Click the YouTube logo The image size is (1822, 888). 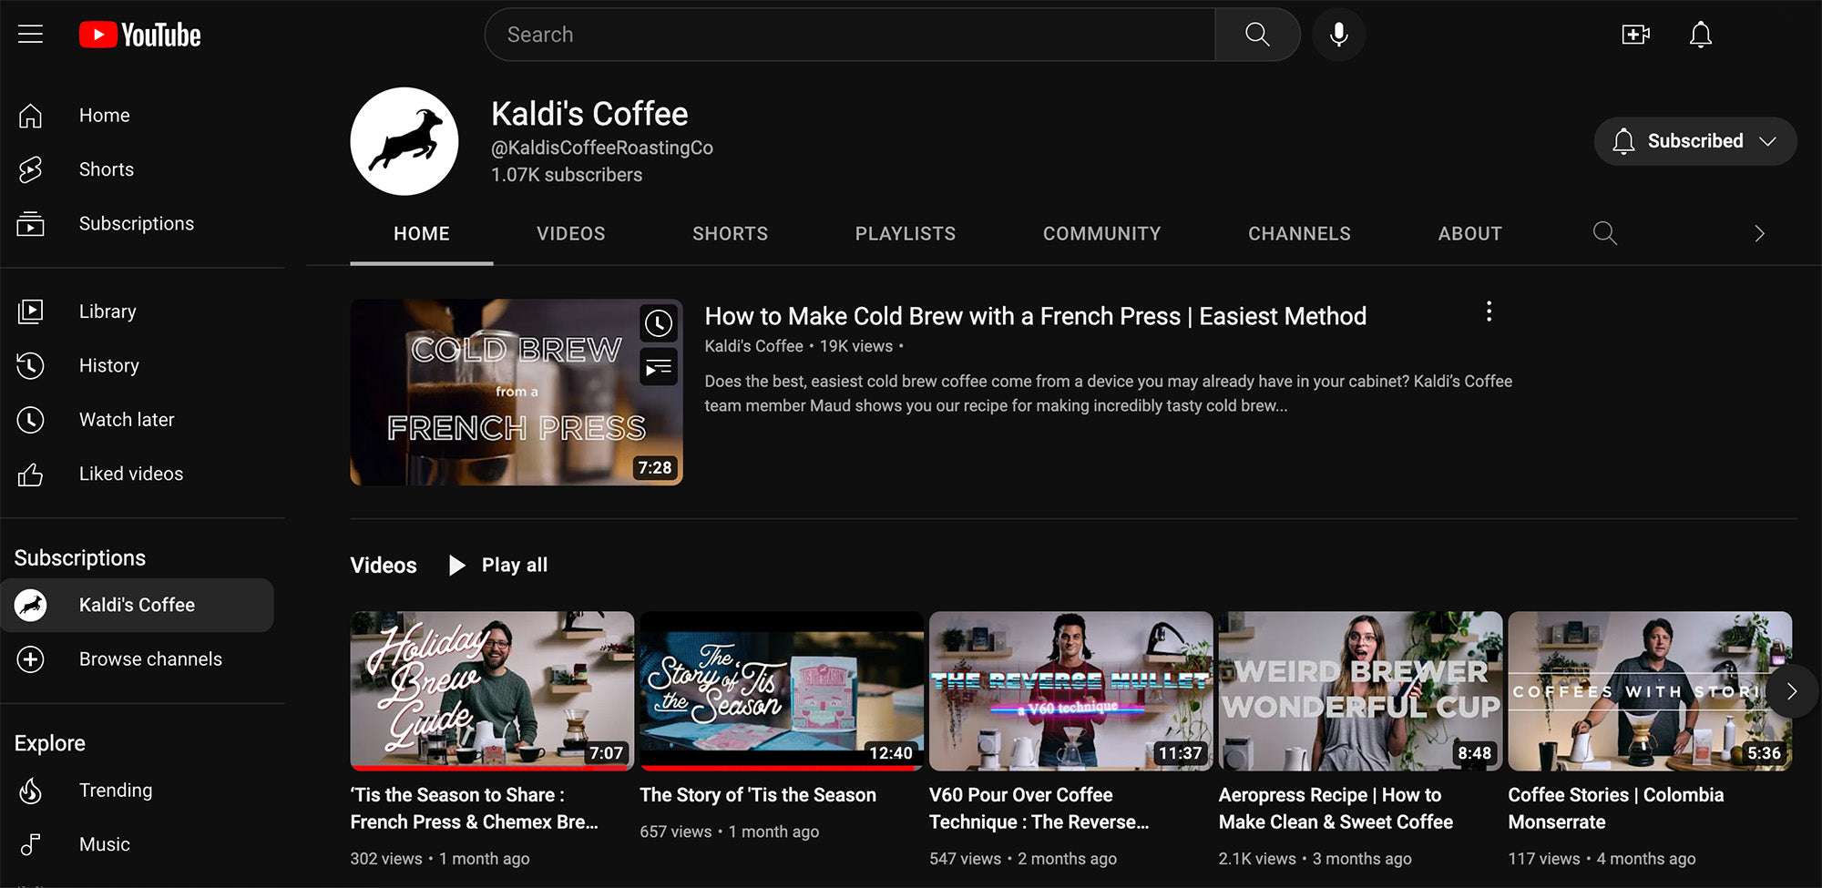pos(139,35)
